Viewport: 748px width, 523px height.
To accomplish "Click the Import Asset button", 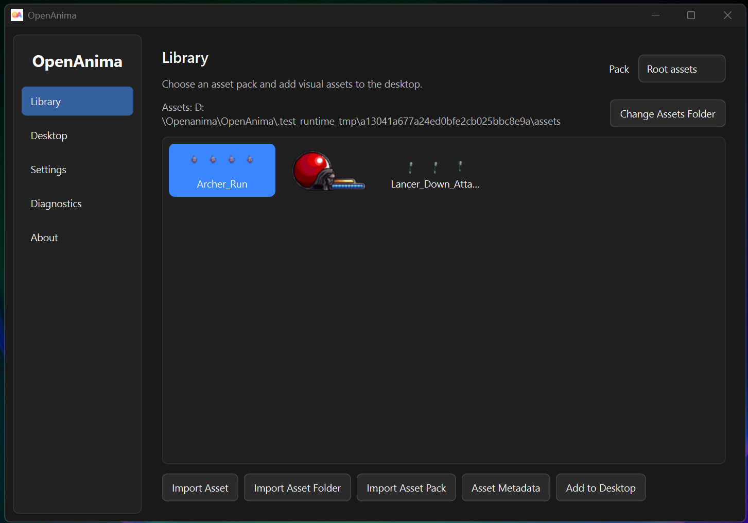I will click(200, 487).
